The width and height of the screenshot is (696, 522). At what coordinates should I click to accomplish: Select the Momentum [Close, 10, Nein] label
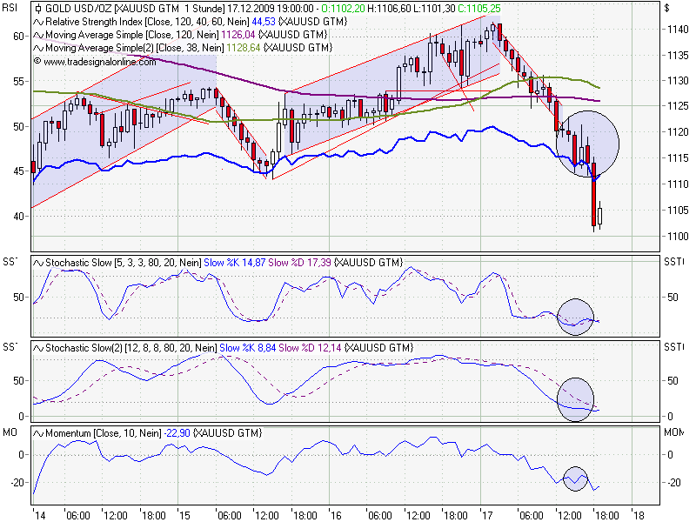coord(104,433)
